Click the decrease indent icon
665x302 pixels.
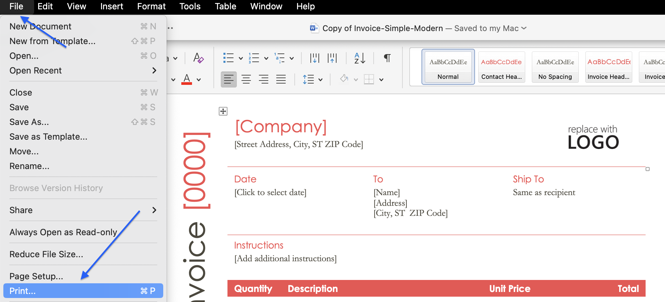tap(314, 58)
